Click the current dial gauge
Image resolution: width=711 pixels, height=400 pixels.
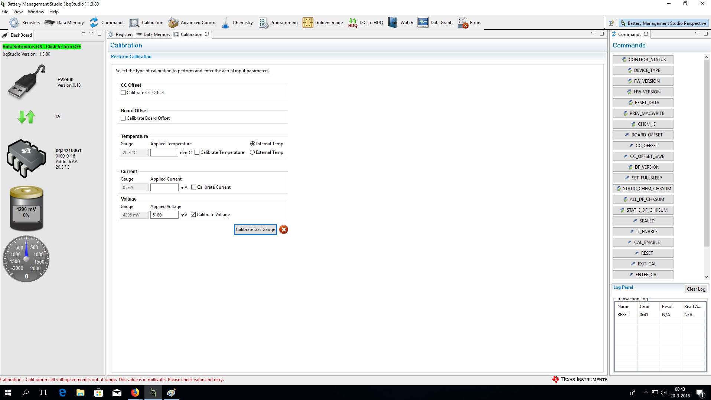26,259
